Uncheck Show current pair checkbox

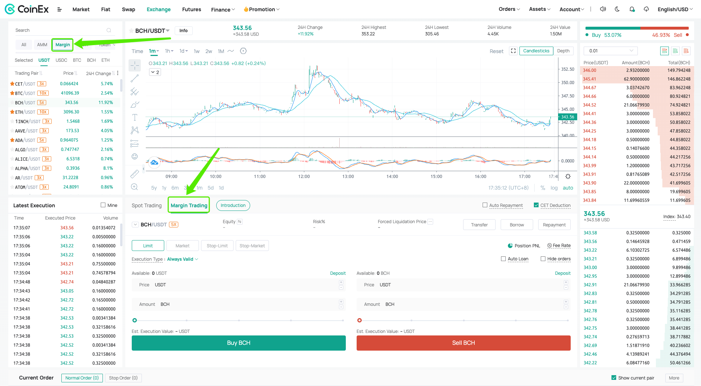click(x=614, y=378)
